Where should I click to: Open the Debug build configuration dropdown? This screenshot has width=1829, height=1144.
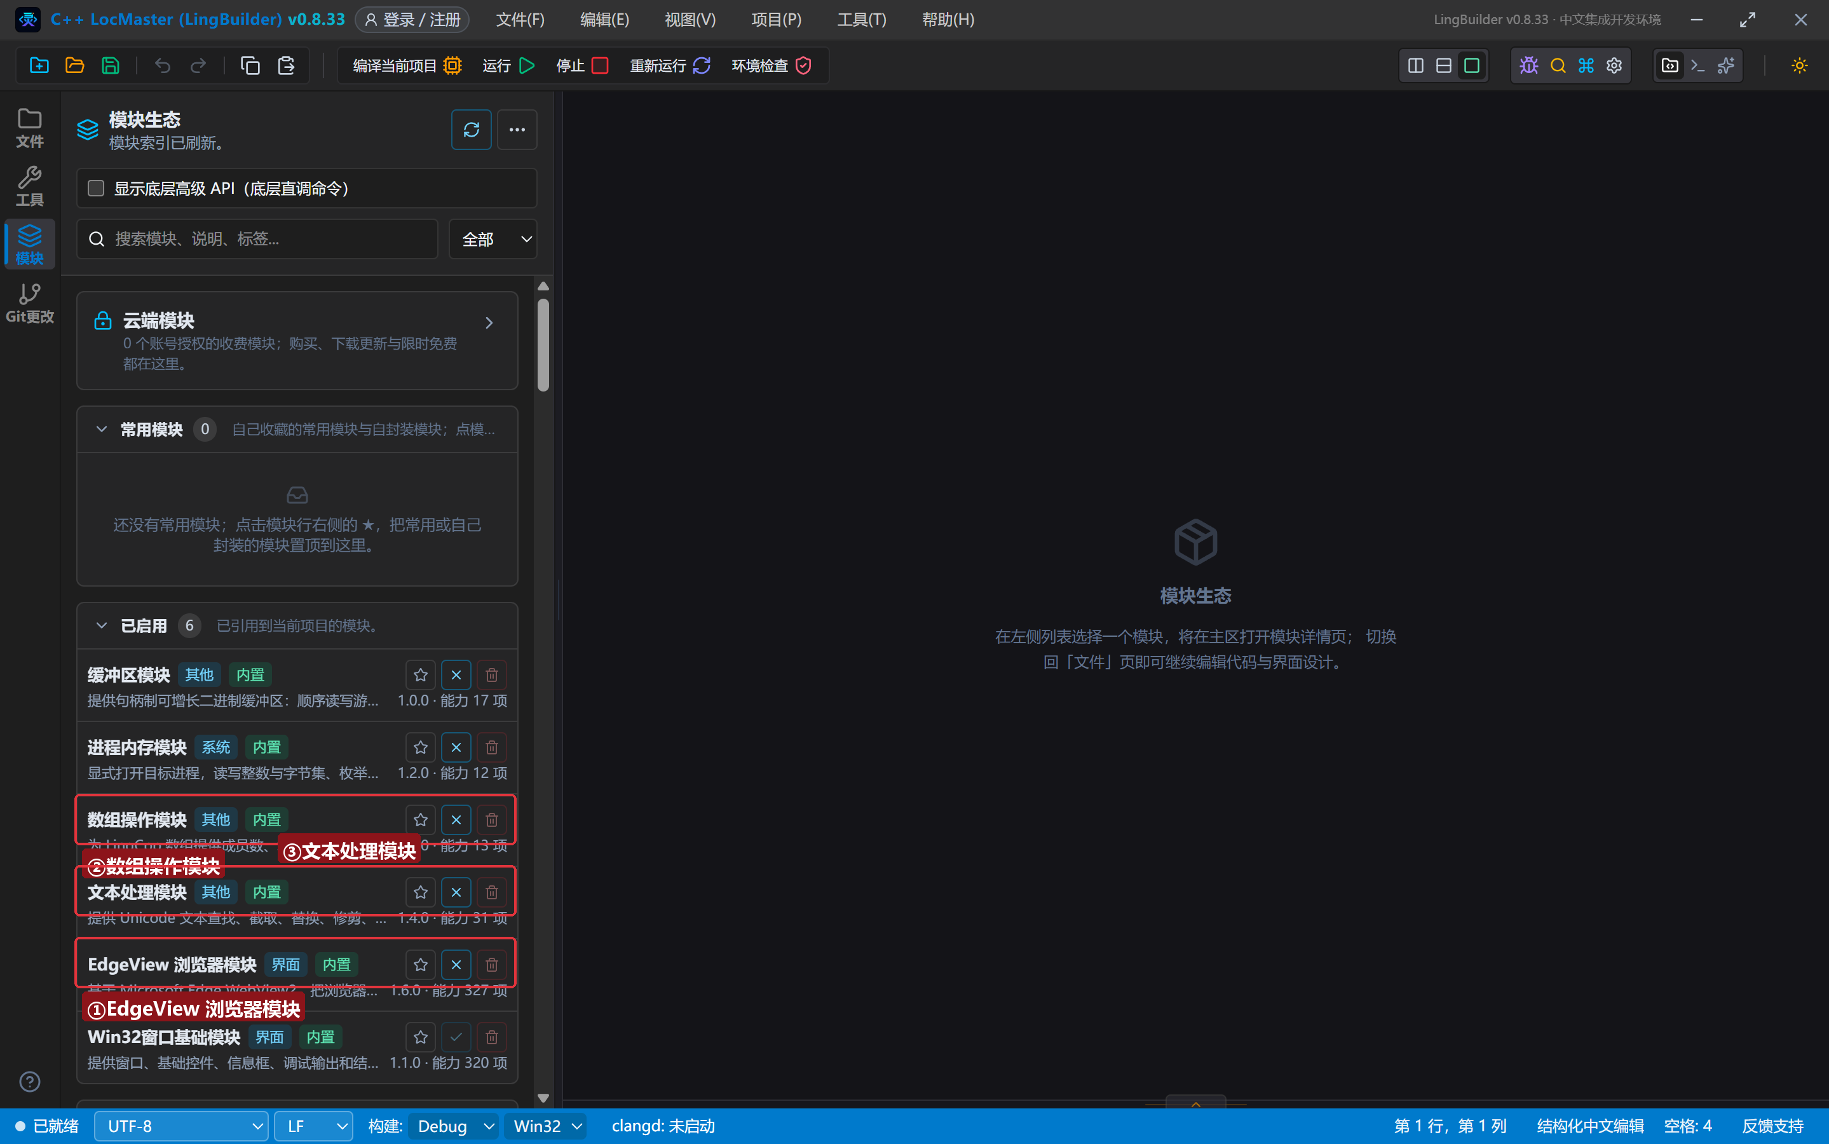(454, 1126)
